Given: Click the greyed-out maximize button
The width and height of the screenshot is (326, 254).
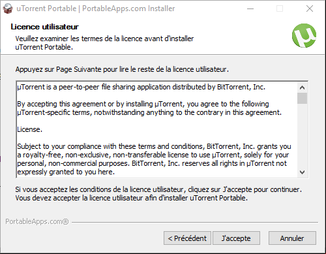Looking at the screenshot, I should [x=280, y=8].
